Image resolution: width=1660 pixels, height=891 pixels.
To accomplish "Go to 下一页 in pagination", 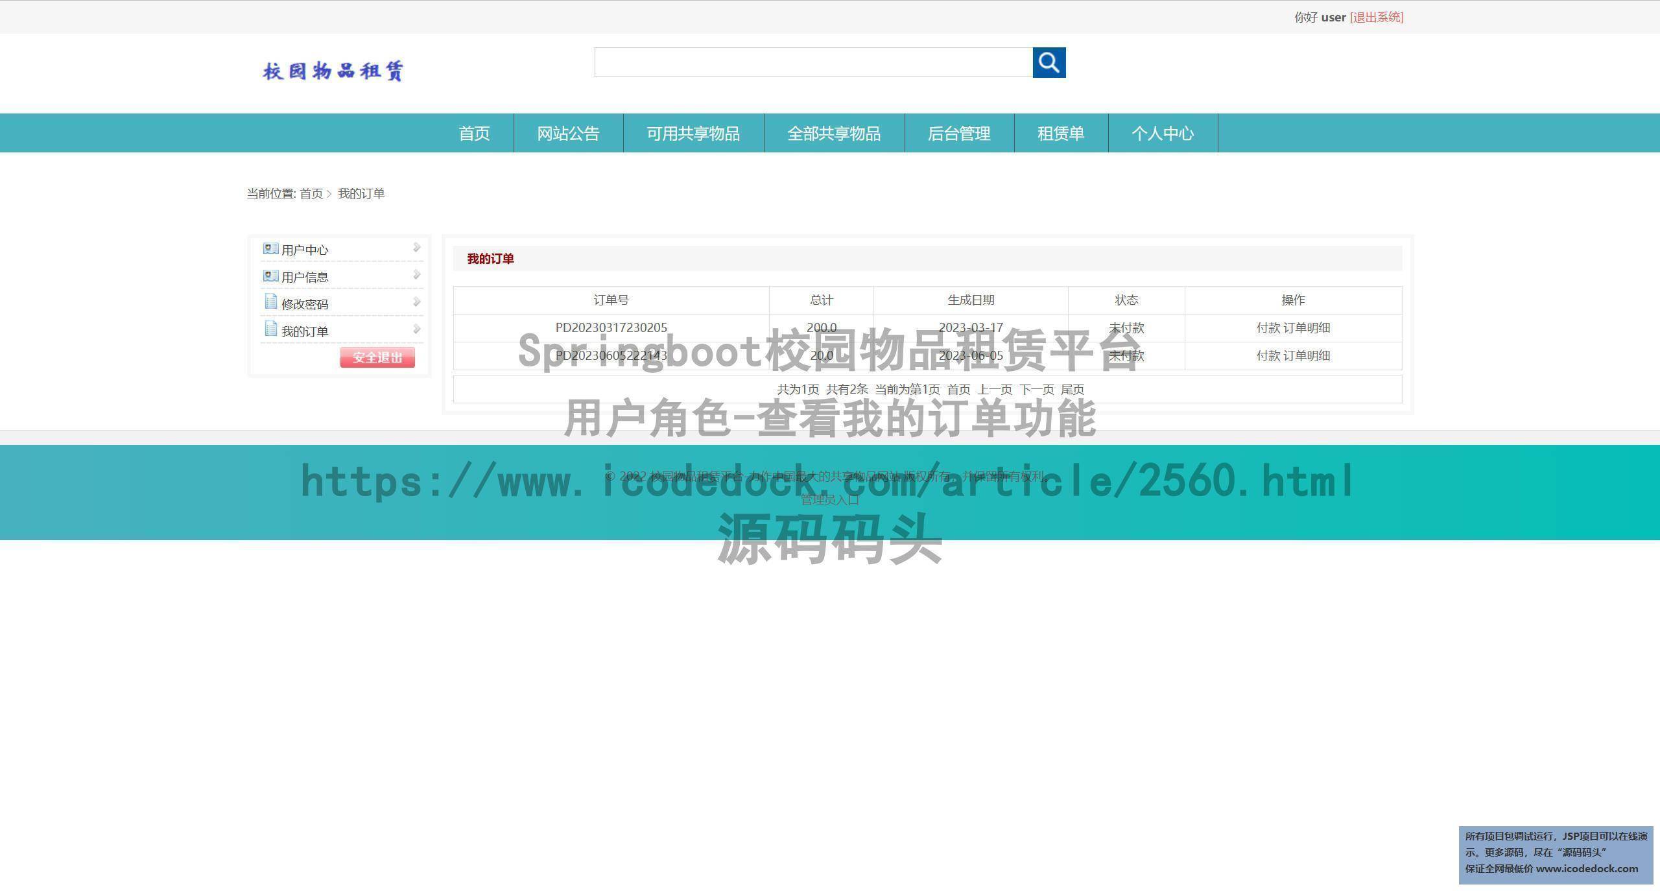I will 1036,390.
